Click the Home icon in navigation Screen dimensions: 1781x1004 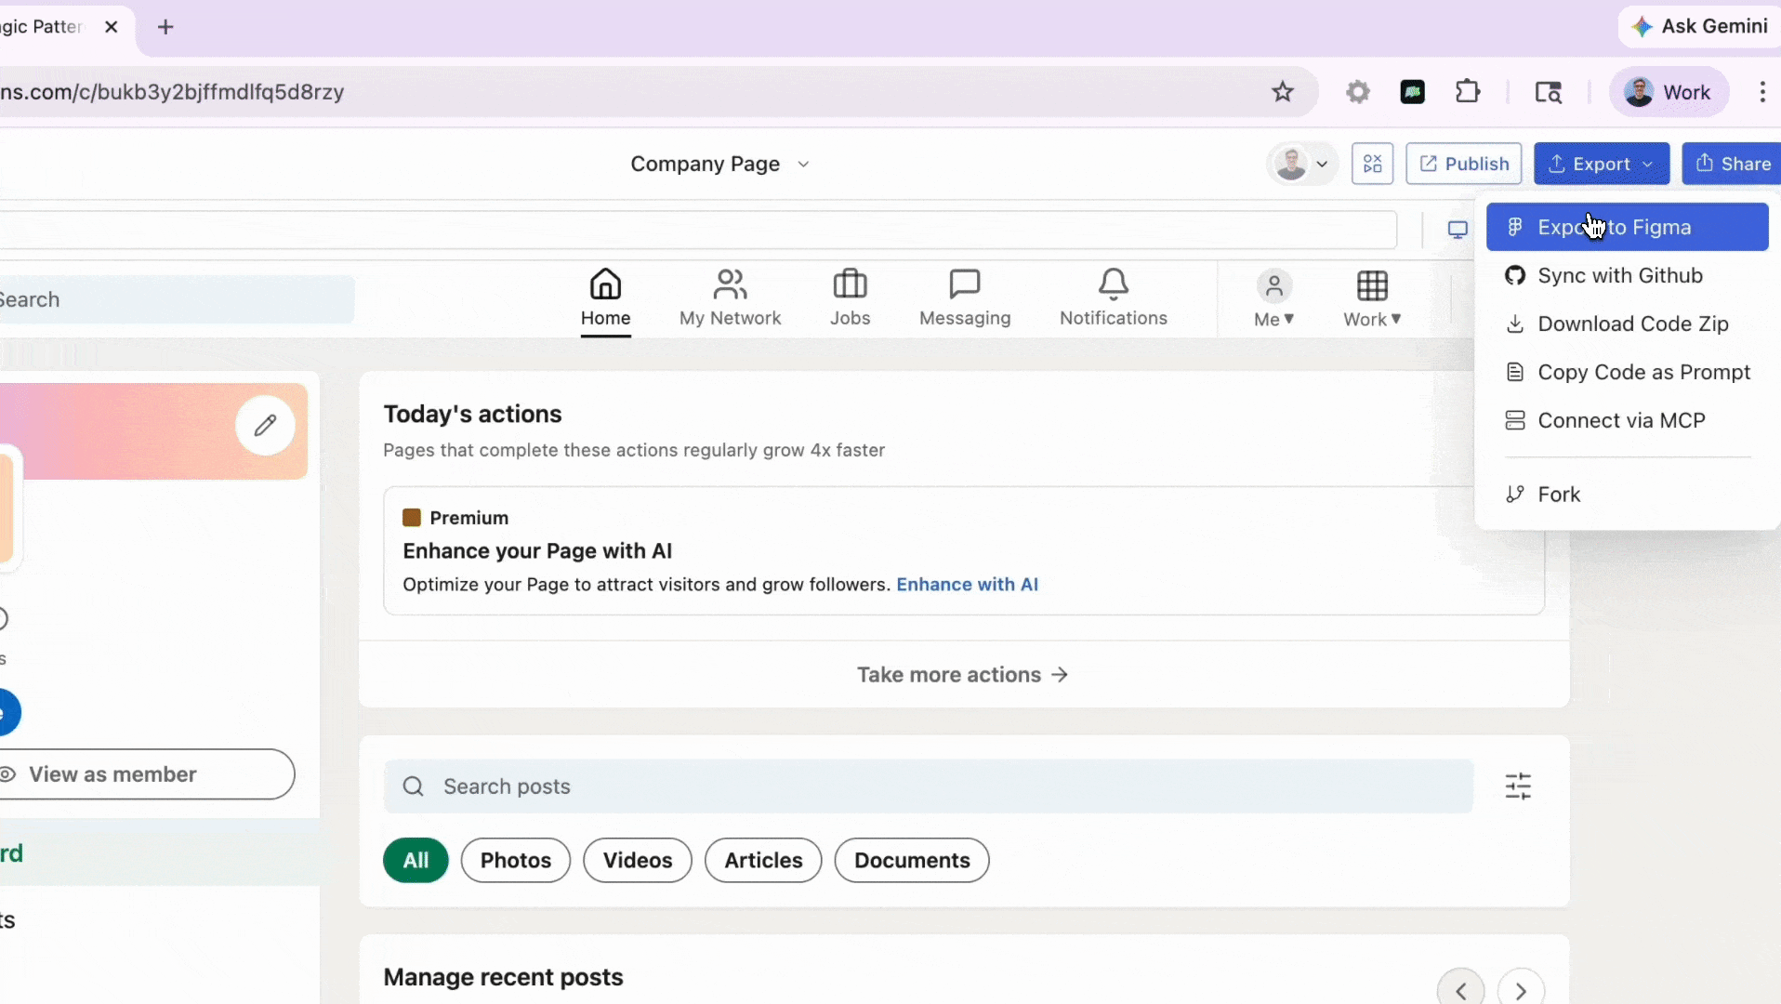(605, 284)
